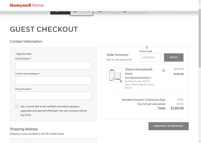This screenshot has height=143, width=201.
Task: Select the Confirm Email Address field
Action: coord(53,80)
